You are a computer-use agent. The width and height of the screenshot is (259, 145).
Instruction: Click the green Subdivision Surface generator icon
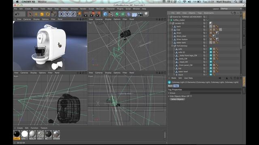point(117,14)
